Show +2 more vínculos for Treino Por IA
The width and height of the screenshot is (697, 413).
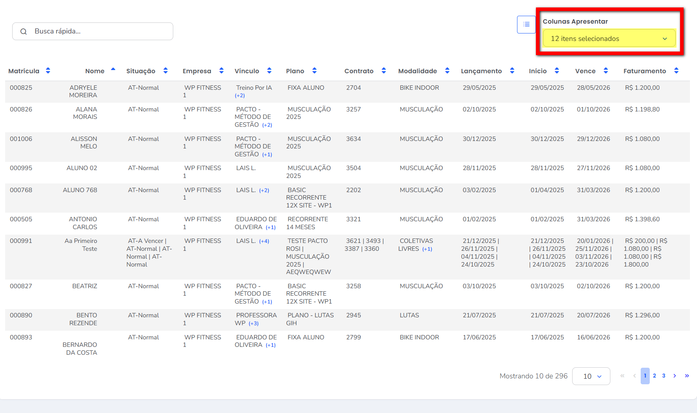pos(240,96)
